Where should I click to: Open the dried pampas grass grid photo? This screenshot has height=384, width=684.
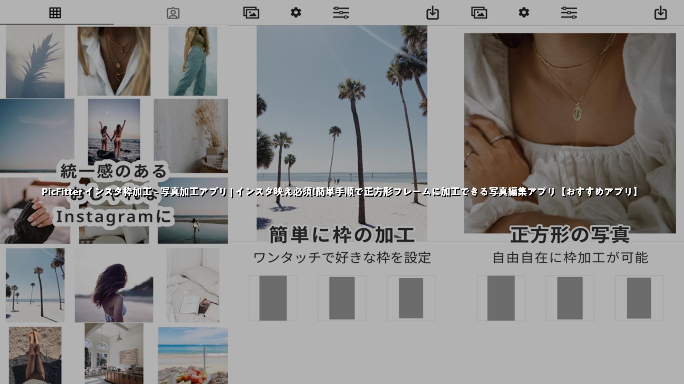click(191, 135)
